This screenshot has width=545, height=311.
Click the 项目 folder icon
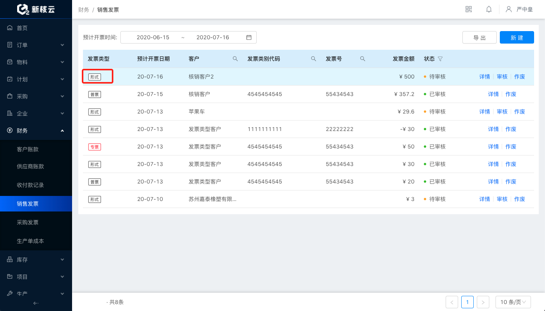click(10, 277)
